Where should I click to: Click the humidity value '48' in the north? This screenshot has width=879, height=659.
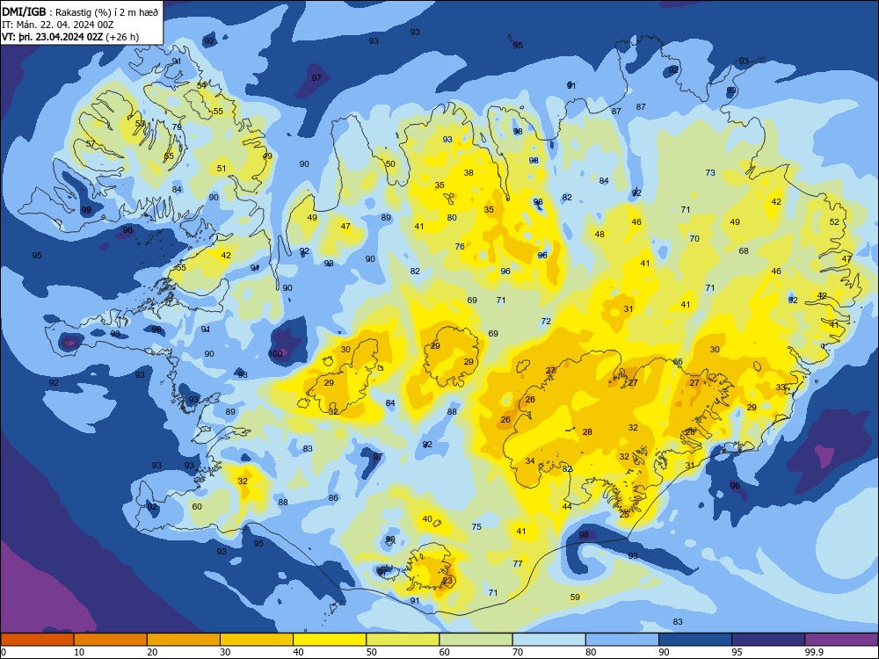(x=599, y=235)
